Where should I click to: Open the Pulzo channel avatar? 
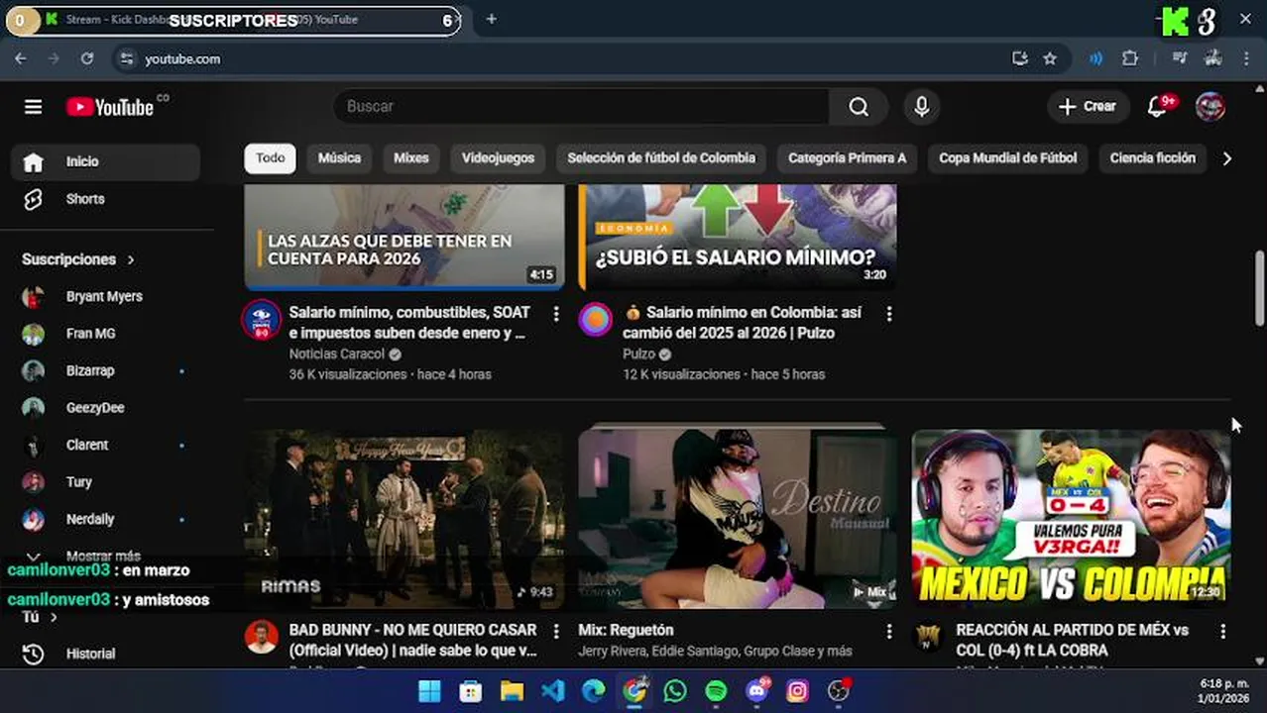[x=596, y=319]
